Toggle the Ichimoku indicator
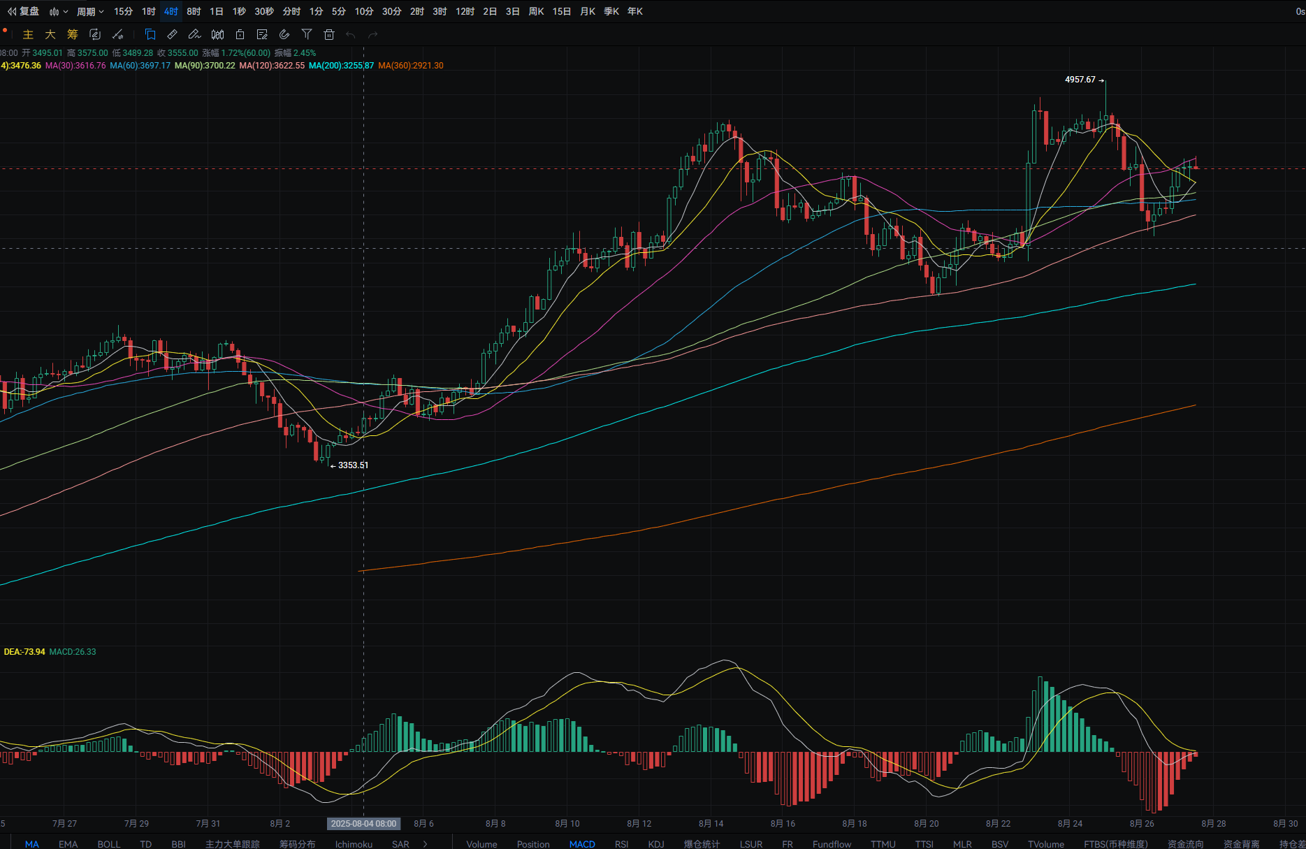The width and height of the screenshot is (1306, 849). (x=354, y=844)
